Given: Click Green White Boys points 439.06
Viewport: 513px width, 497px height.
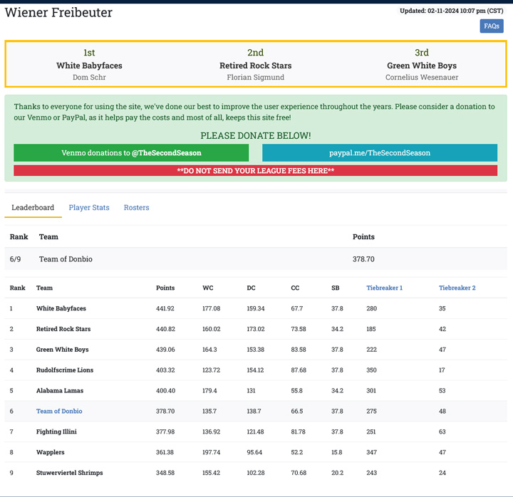Looking at the screenshot, I should 165,350.
